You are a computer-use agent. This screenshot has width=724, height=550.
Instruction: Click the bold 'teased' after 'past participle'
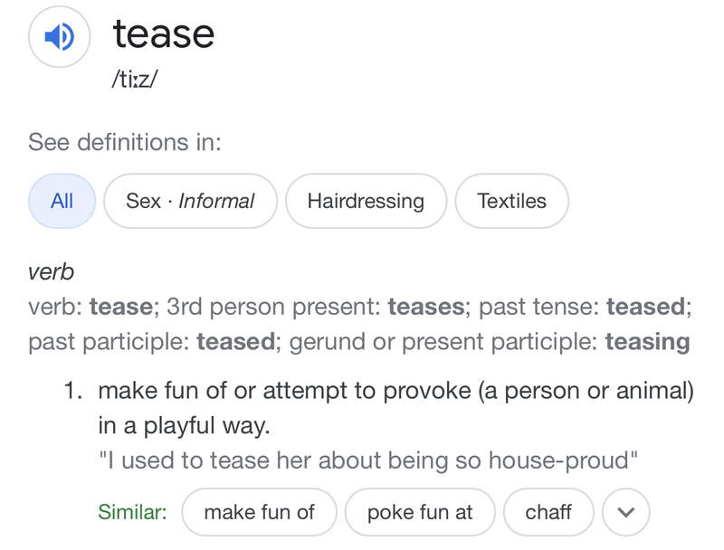click(235, 342)
